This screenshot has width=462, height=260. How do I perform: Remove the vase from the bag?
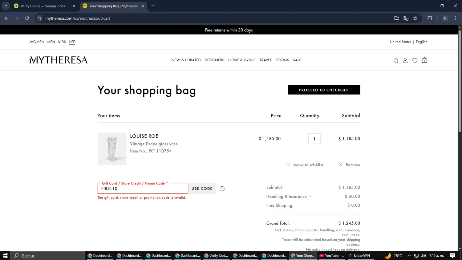tap(349, 165)
